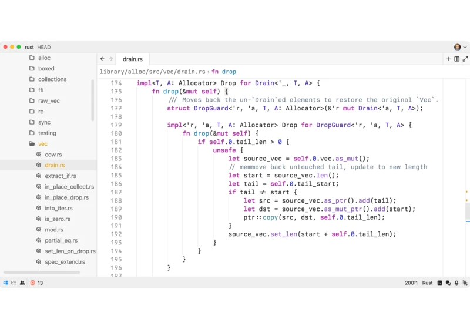
Task: Expand the raw_vec folder
Action: 48,100
